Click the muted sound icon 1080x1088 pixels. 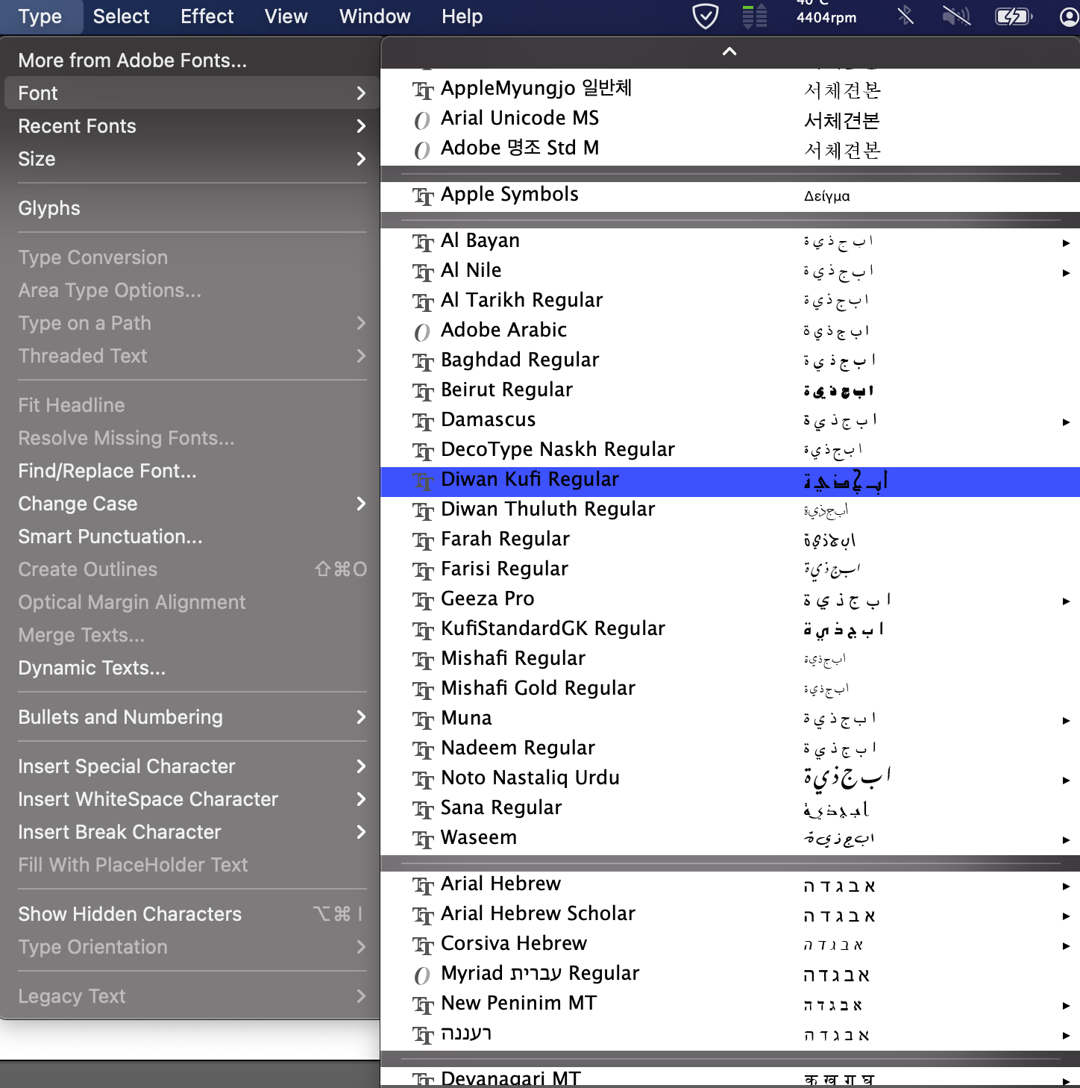pyautogui.click(x=955, y=16)
